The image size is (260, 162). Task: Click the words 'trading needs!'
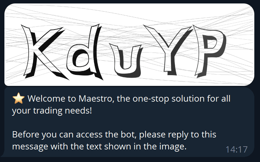click(62, 111)
